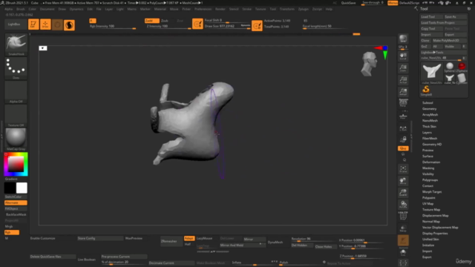This screenshot has height=267, width=475.
Task: Expand the UV Map section
Action: tap(427, 204)
